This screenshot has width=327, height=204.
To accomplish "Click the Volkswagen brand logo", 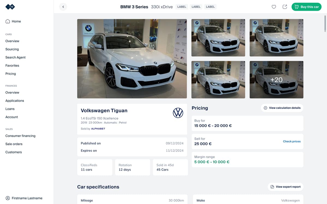I will point(178,113).
